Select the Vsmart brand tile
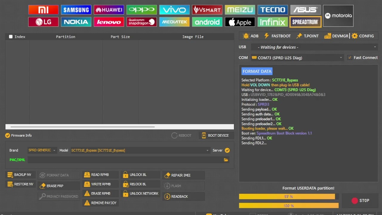Viewport: 382px width, 215px height. pyautogui.click(x=207, y=10)
